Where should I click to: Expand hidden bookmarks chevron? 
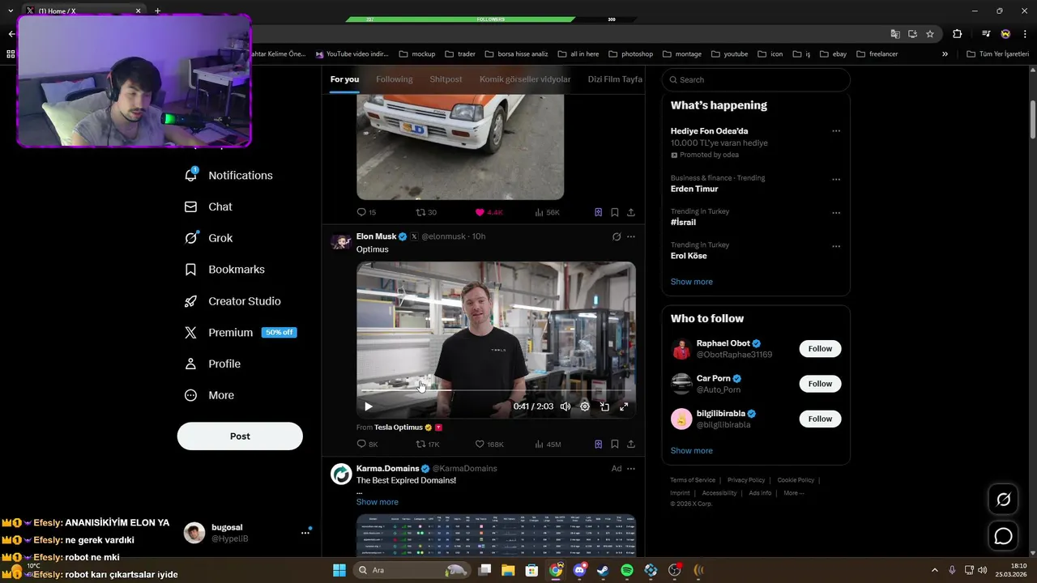945,54
